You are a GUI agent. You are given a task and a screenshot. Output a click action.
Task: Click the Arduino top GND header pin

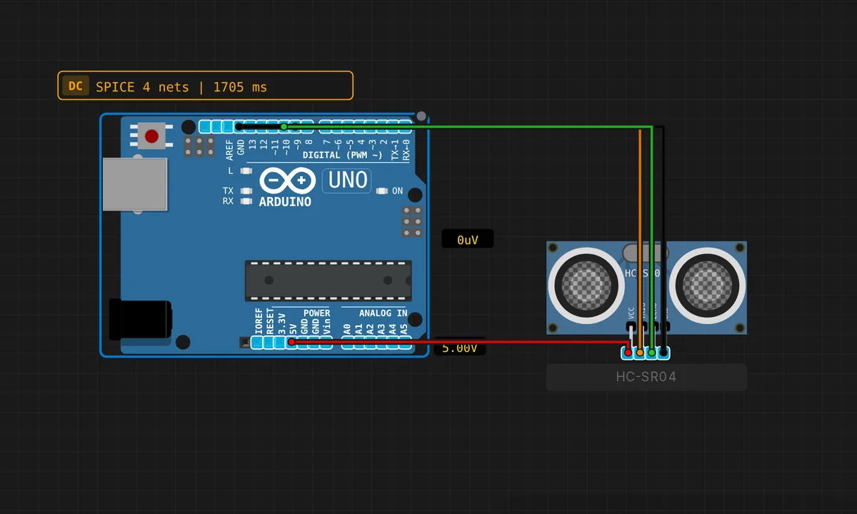tap(239, 127)
